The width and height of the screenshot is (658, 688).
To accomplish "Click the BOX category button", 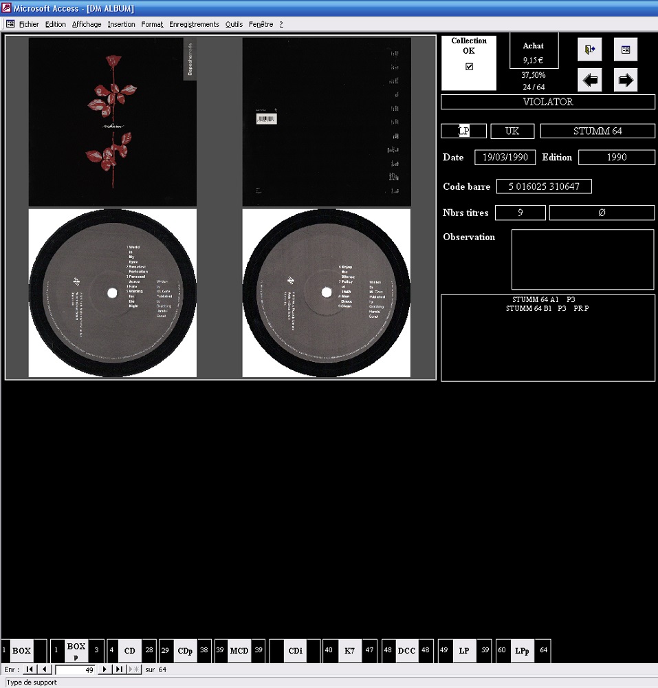I will coord(21,650).
